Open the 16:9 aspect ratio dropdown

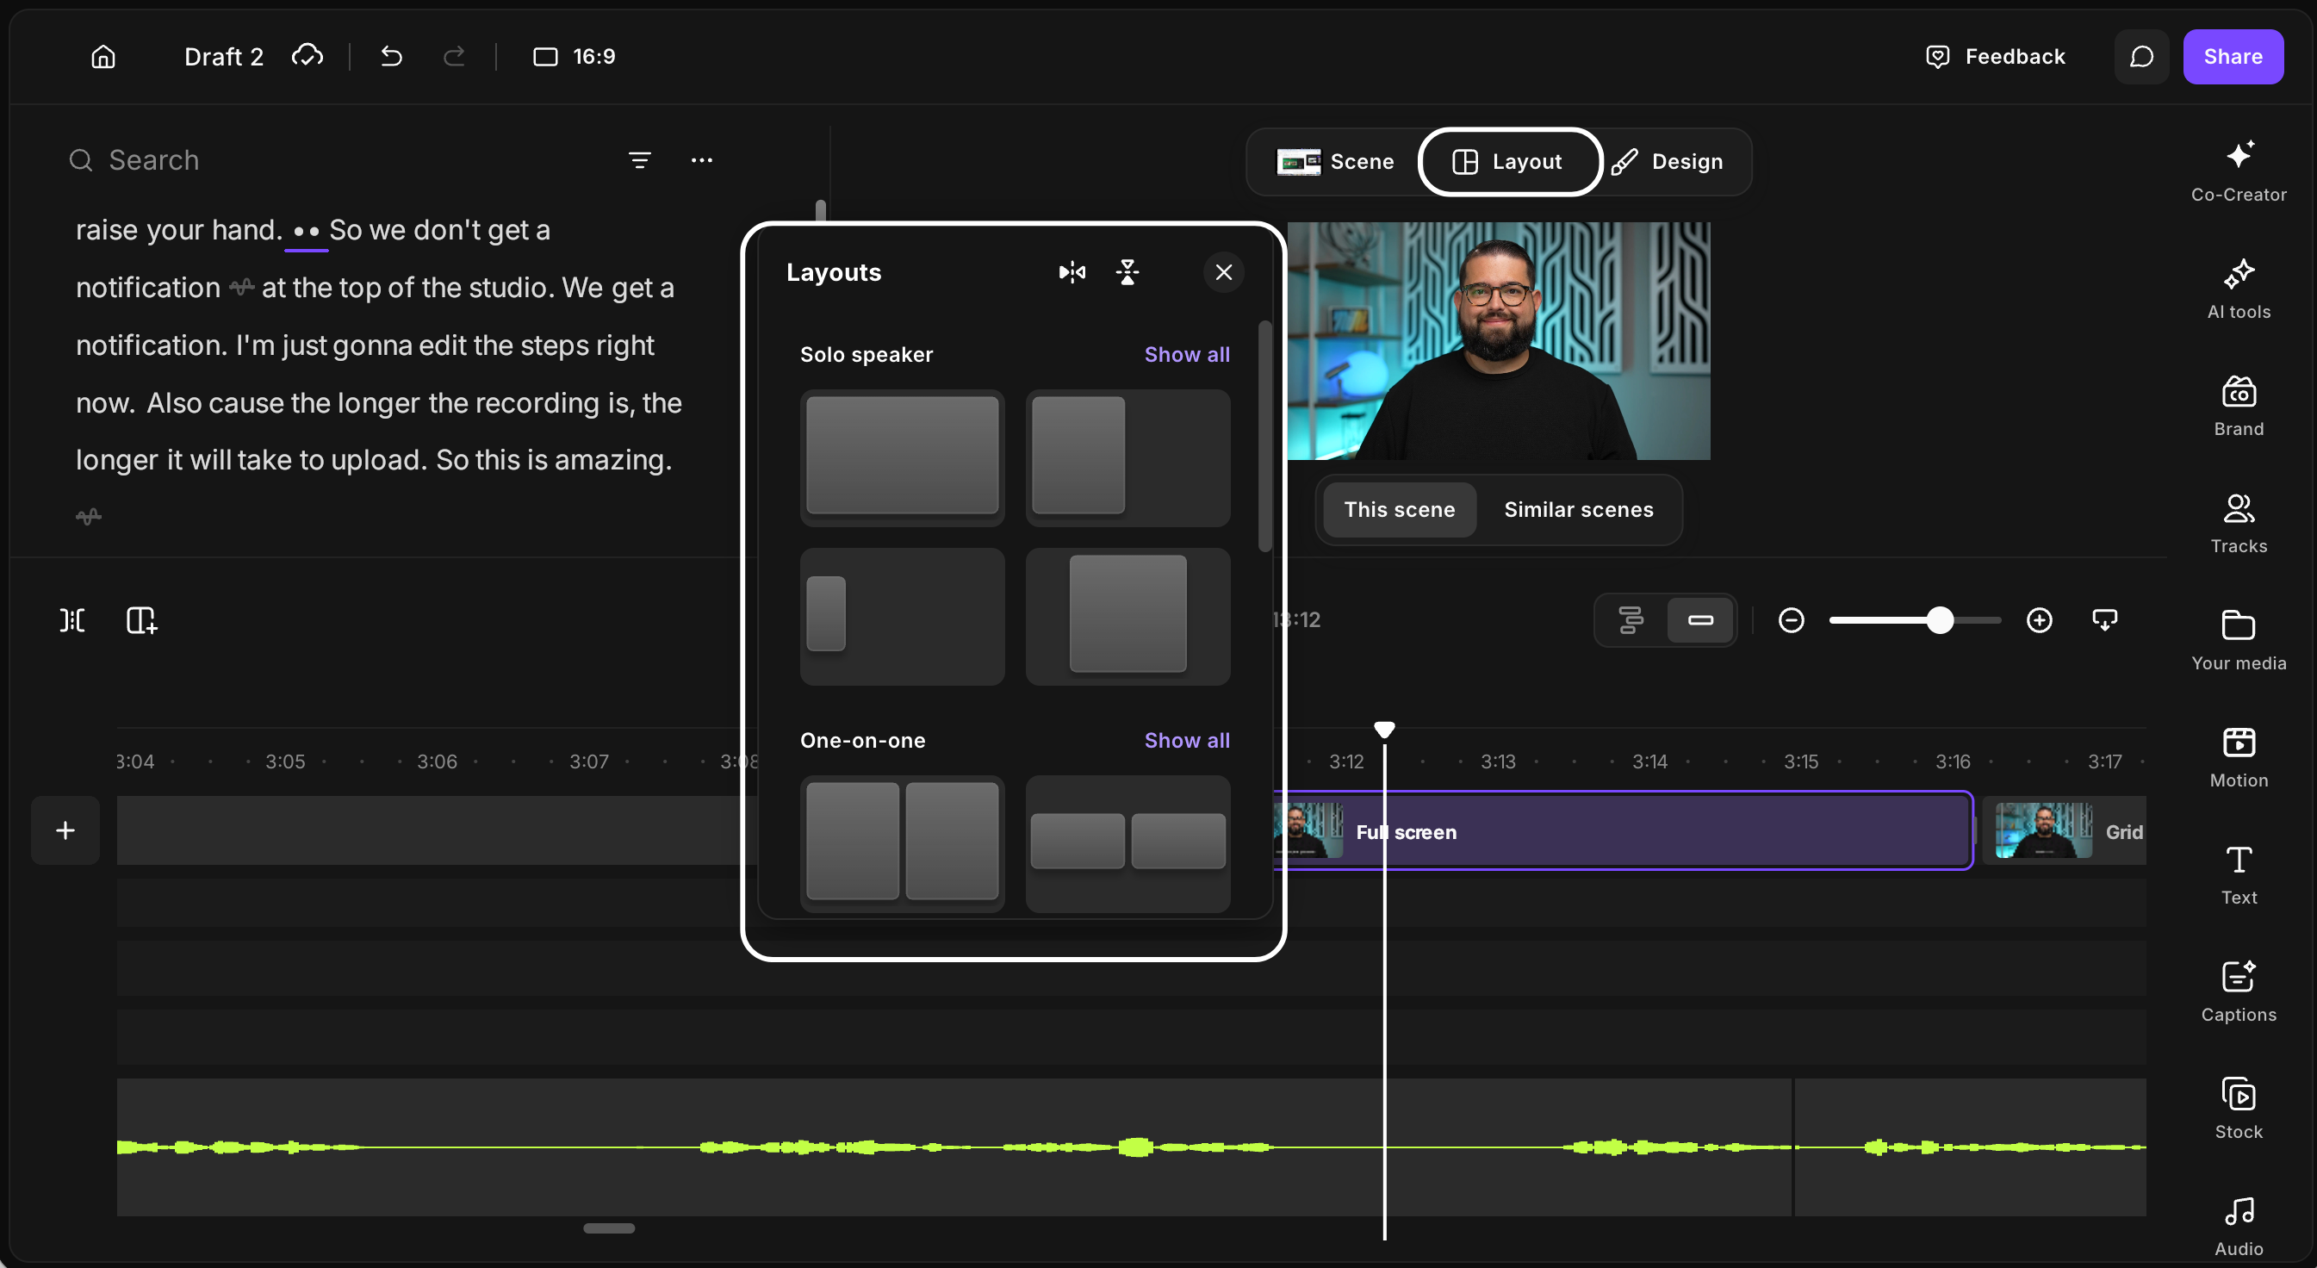tap(574, 57)
